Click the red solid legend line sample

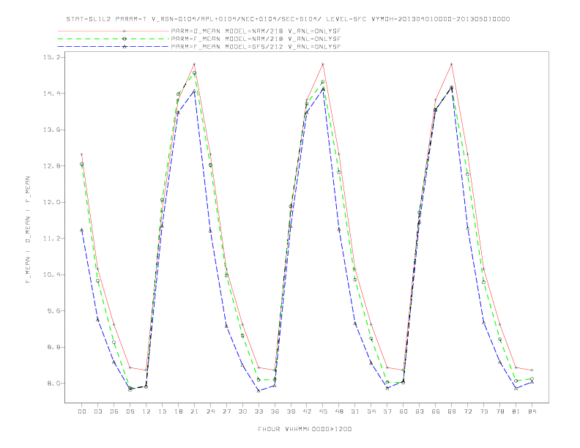click(114, 31)
